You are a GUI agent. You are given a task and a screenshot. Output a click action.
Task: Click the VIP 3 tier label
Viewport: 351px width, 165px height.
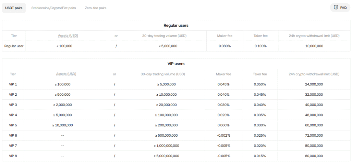[13, 105]
